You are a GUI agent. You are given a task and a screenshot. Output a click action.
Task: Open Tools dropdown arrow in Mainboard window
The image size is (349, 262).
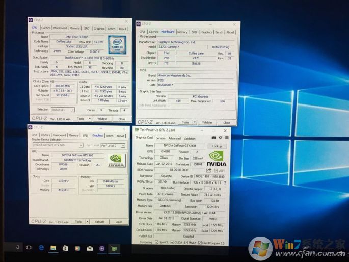point(195,122)
